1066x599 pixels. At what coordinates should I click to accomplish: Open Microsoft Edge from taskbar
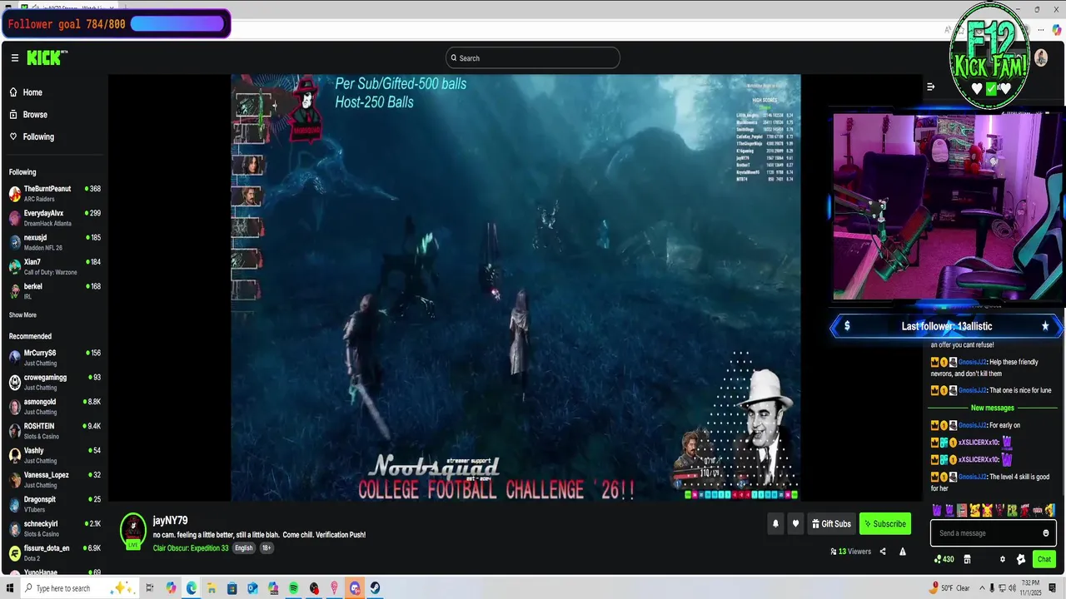point(192,588)
